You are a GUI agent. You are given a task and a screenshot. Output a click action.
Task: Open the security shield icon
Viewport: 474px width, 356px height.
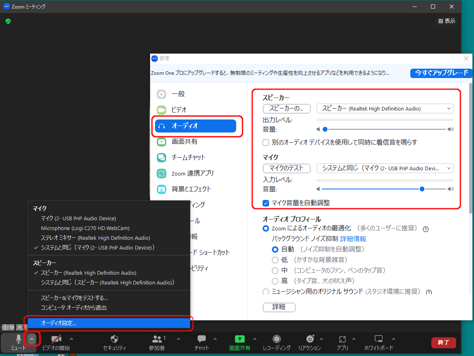114,339
